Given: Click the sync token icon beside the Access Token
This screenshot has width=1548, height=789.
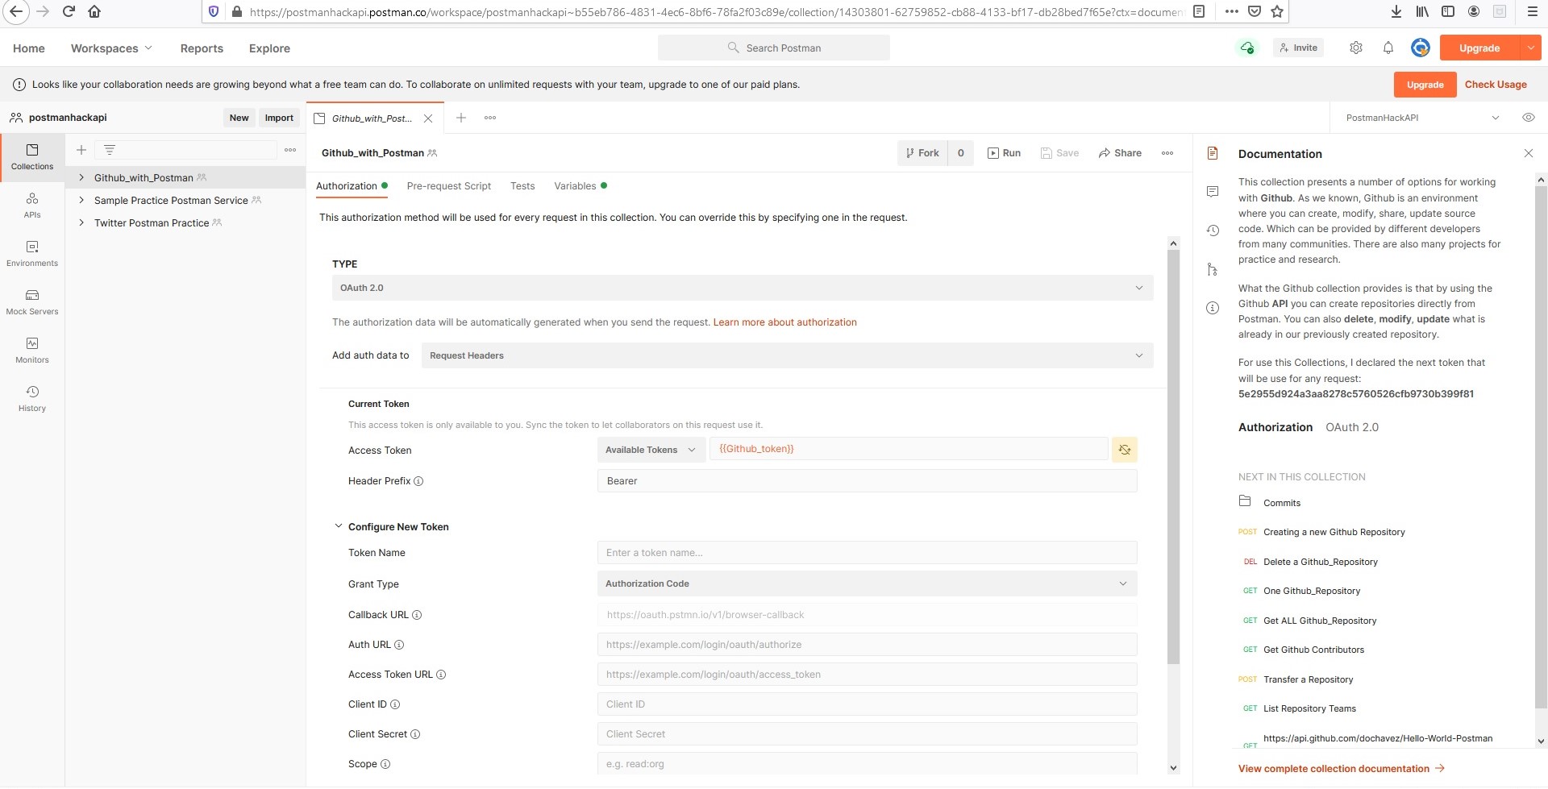Looking at the screenshot, I should [x=1125, y=450].
